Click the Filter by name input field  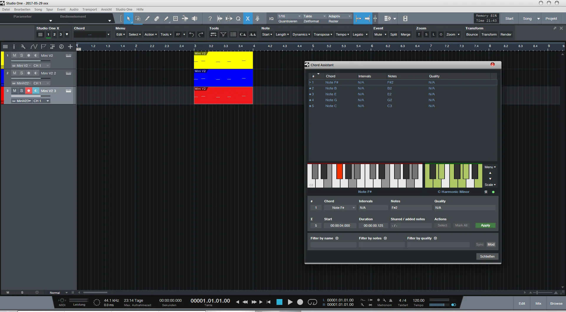tap(333, 244)
